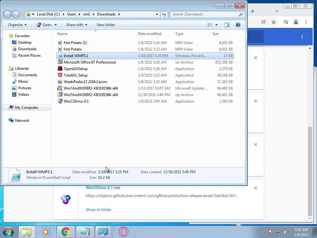317x238 pixels.
Task: Show hidden tray icons arrow
Action: (x=263, y=232)
